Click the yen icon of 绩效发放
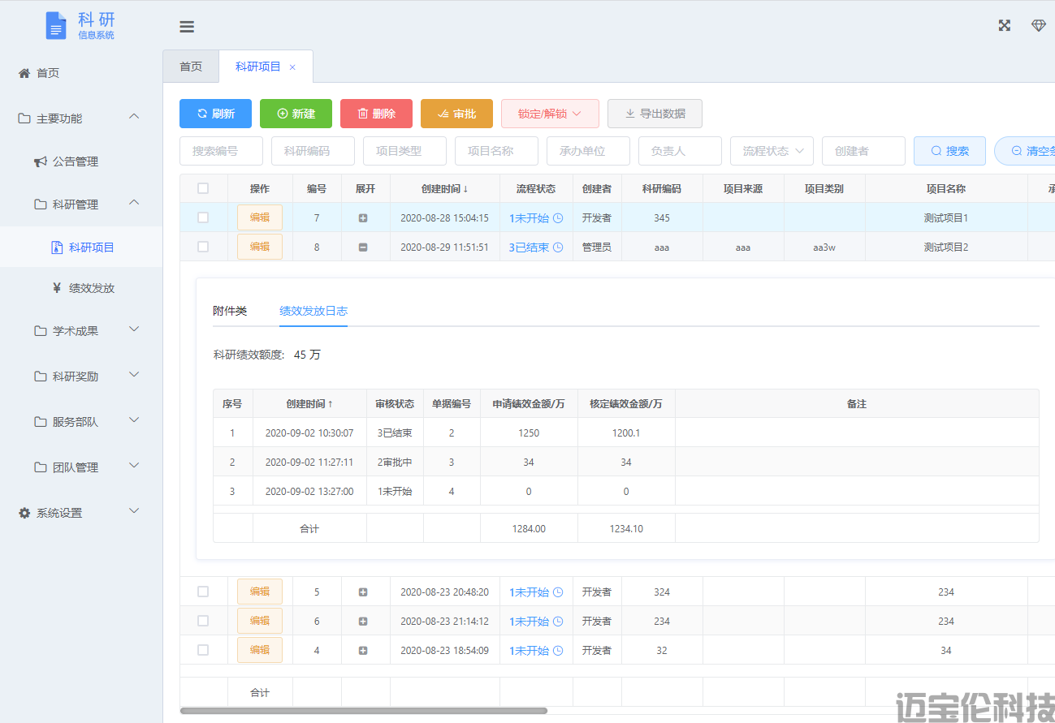Viewport: 1055px width, 723px height. 56,287
